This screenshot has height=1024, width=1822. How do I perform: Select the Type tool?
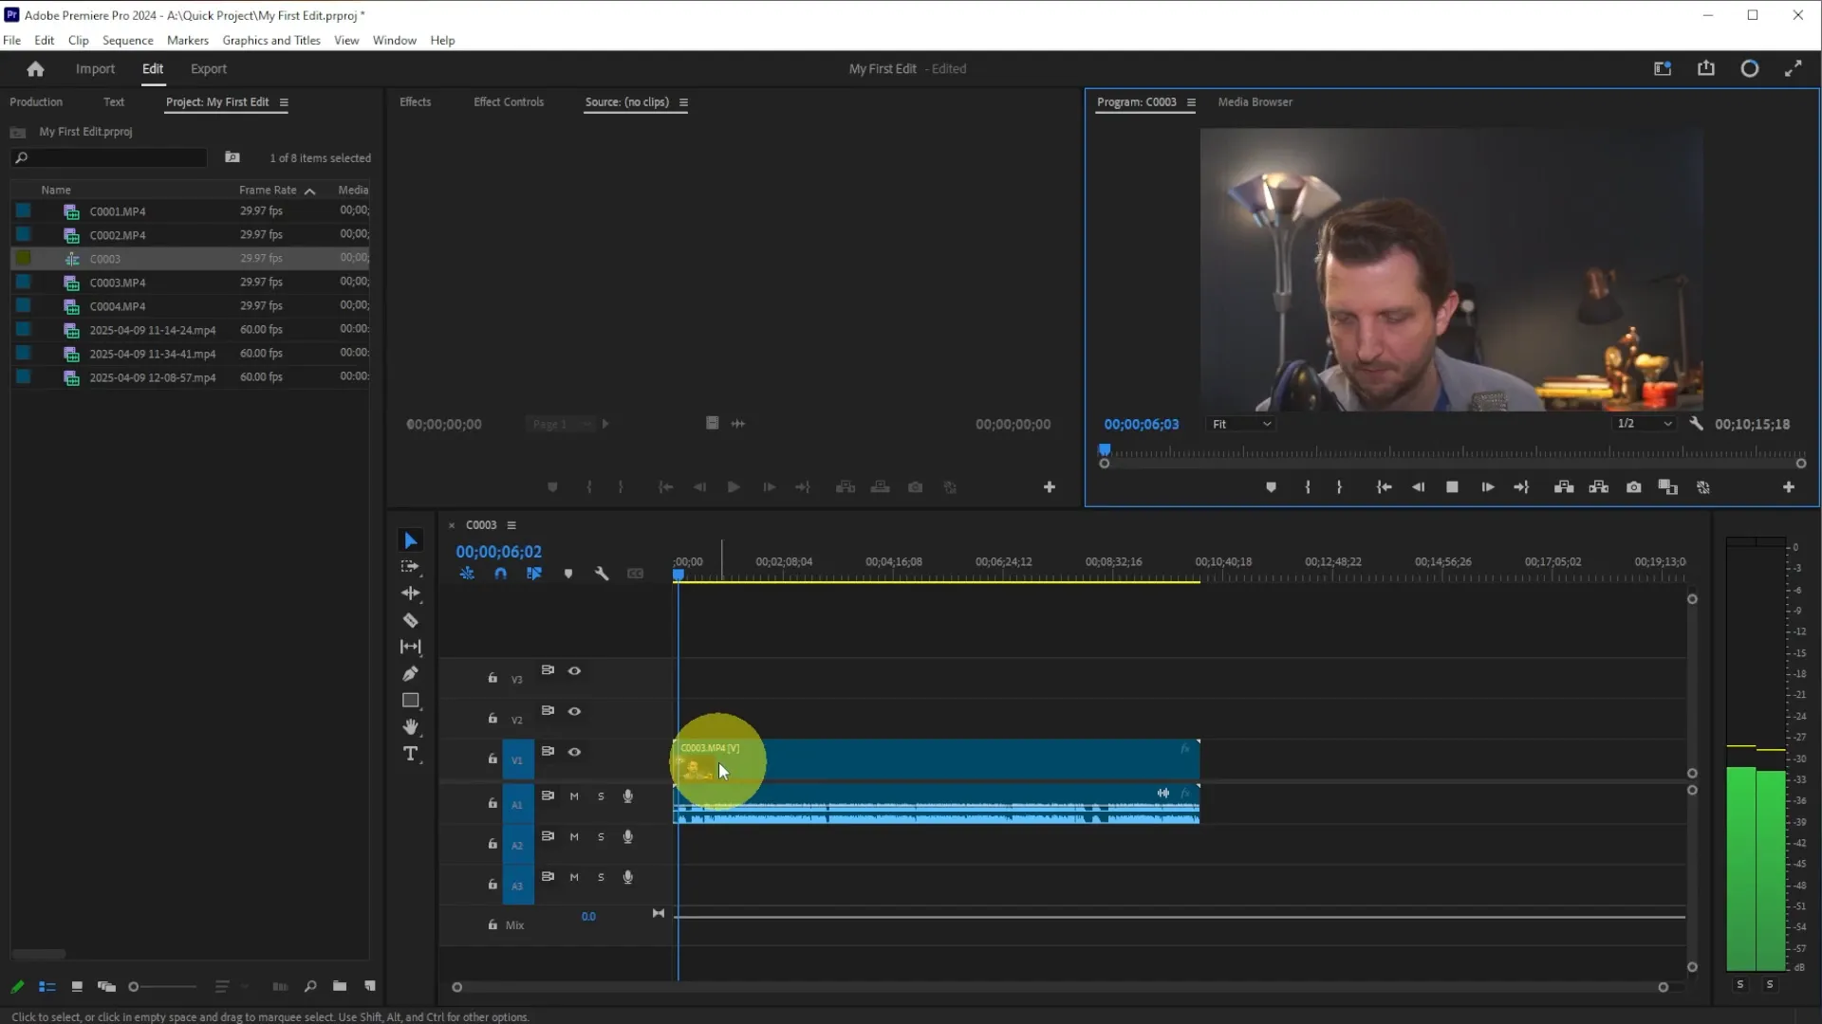point(410,754)
